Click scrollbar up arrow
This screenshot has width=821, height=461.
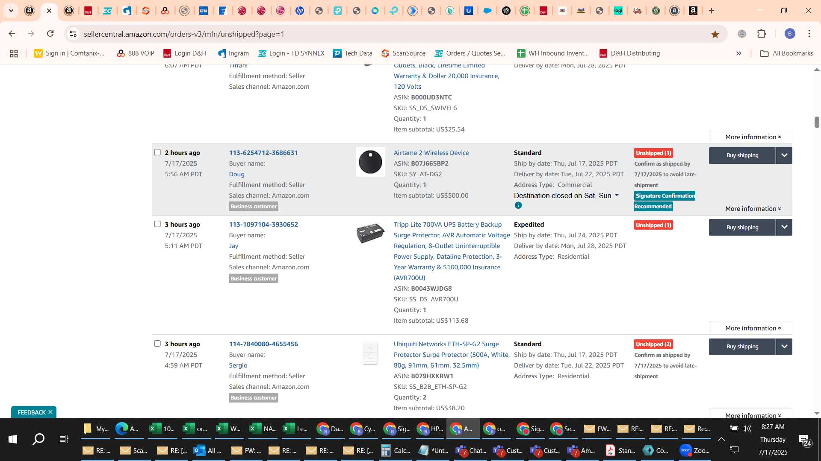[x=817, y=69]
